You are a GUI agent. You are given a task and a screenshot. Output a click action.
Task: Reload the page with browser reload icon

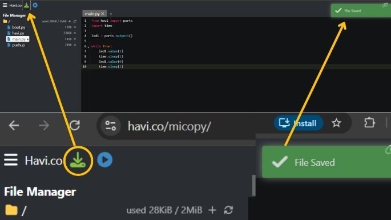click(x=75, y=125)
